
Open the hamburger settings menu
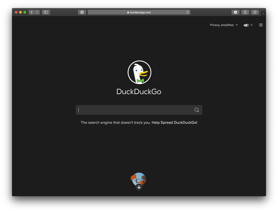pyautogui.click(x=261, y=25)
